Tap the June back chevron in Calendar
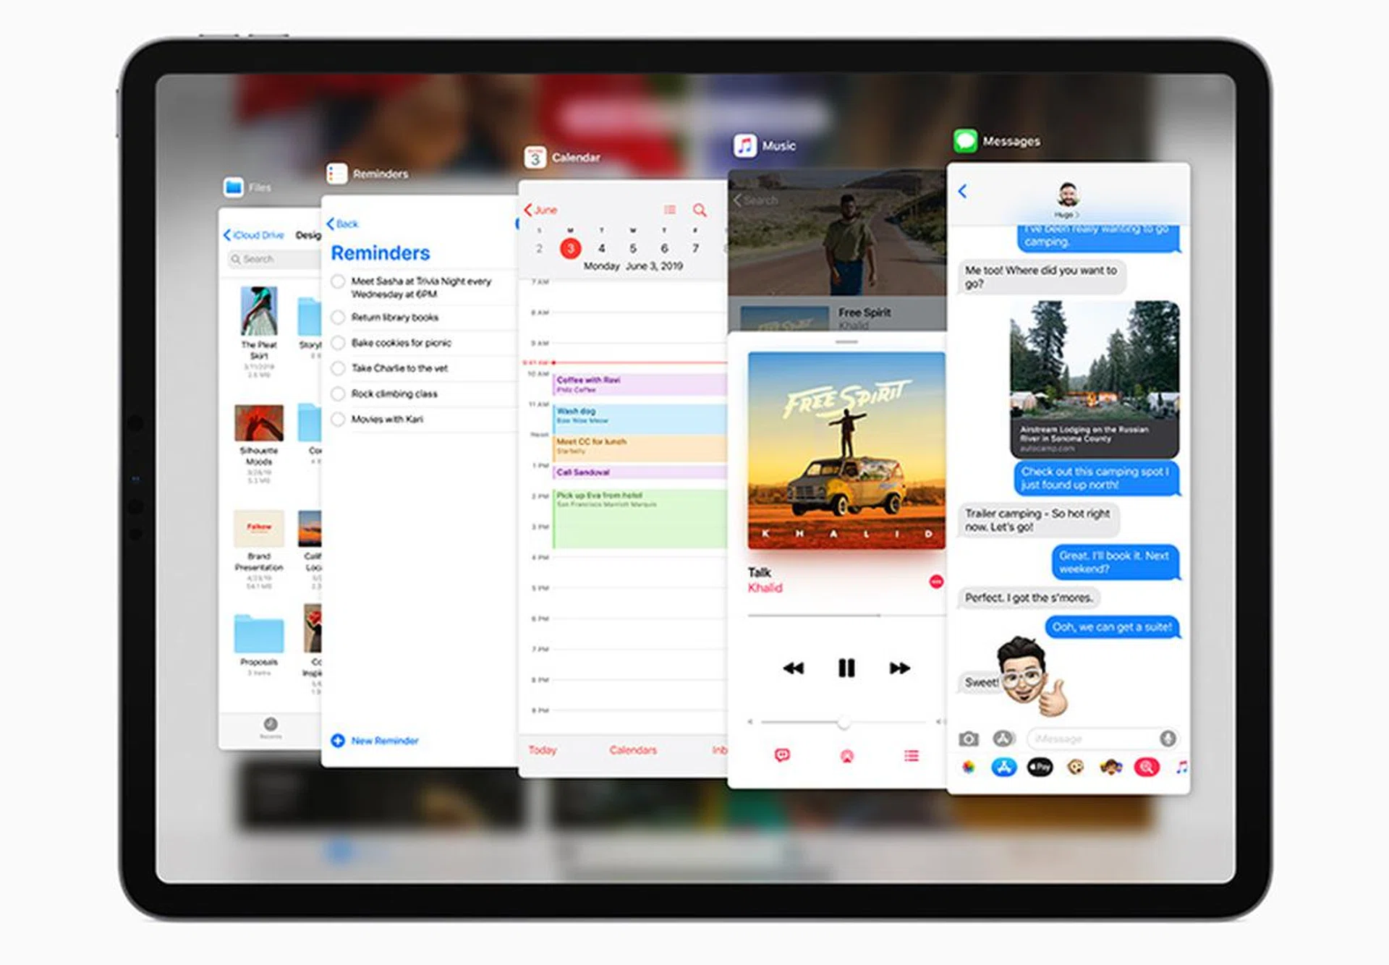The width and height of the screenshot is (1389, 965). [527, 210]
